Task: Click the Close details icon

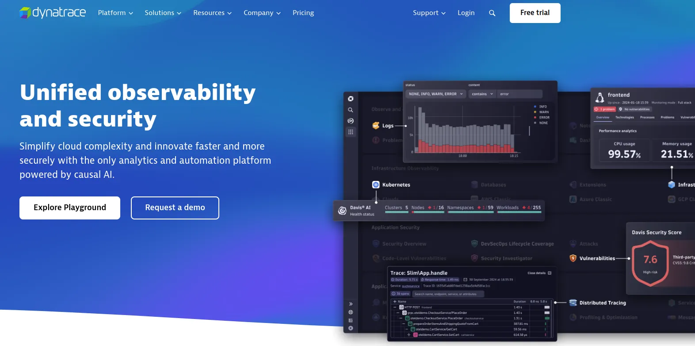Action: (550, 273)
